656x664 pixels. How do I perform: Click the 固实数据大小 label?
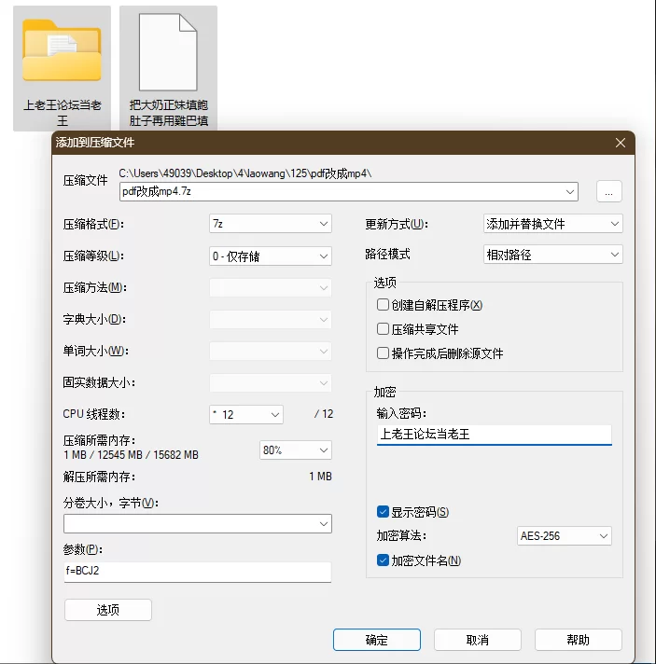pyautogui.click(x=99, y=382)
